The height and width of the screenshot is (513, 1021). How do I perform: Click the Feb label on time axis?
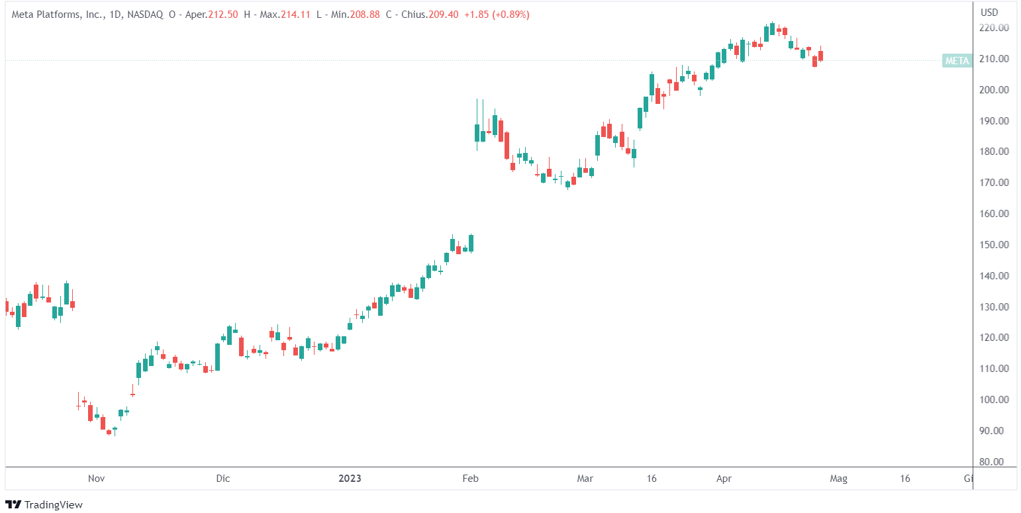pyautogui.click(x=470, y=479)
